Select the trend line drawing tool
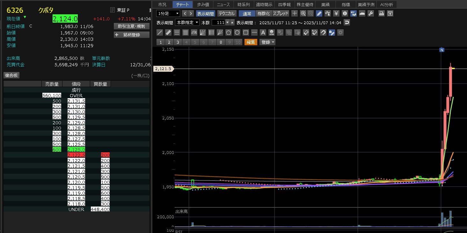This screenshot has height=233, width=467. tap(160, 33)
